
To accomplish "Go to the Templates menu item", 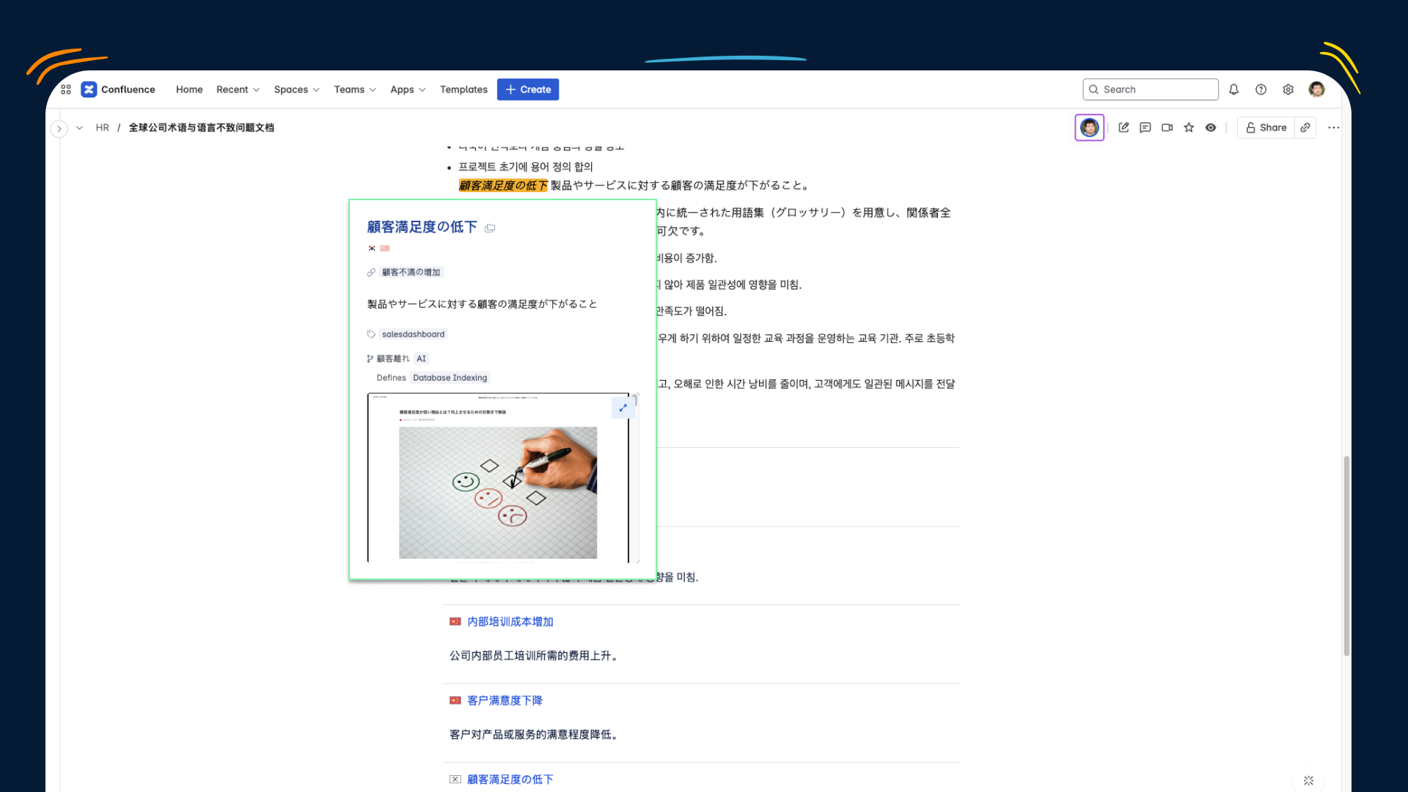I will pos(463,89).
